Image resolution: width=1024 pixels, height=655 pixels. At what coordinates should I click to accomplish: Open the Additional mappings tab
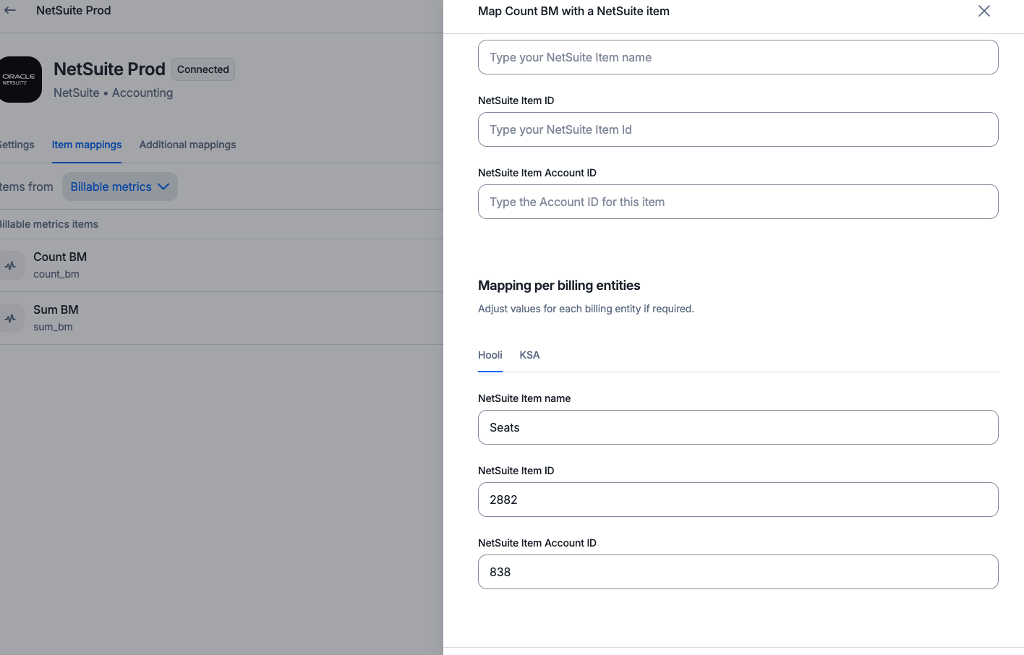pos(187,145)
